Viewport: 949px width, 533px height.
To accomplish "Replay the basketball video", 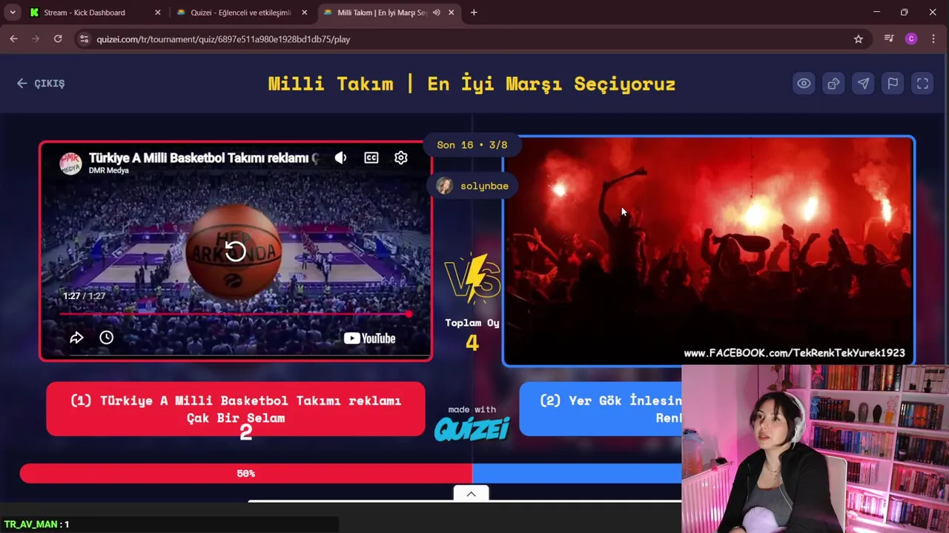I will (235, 252).
